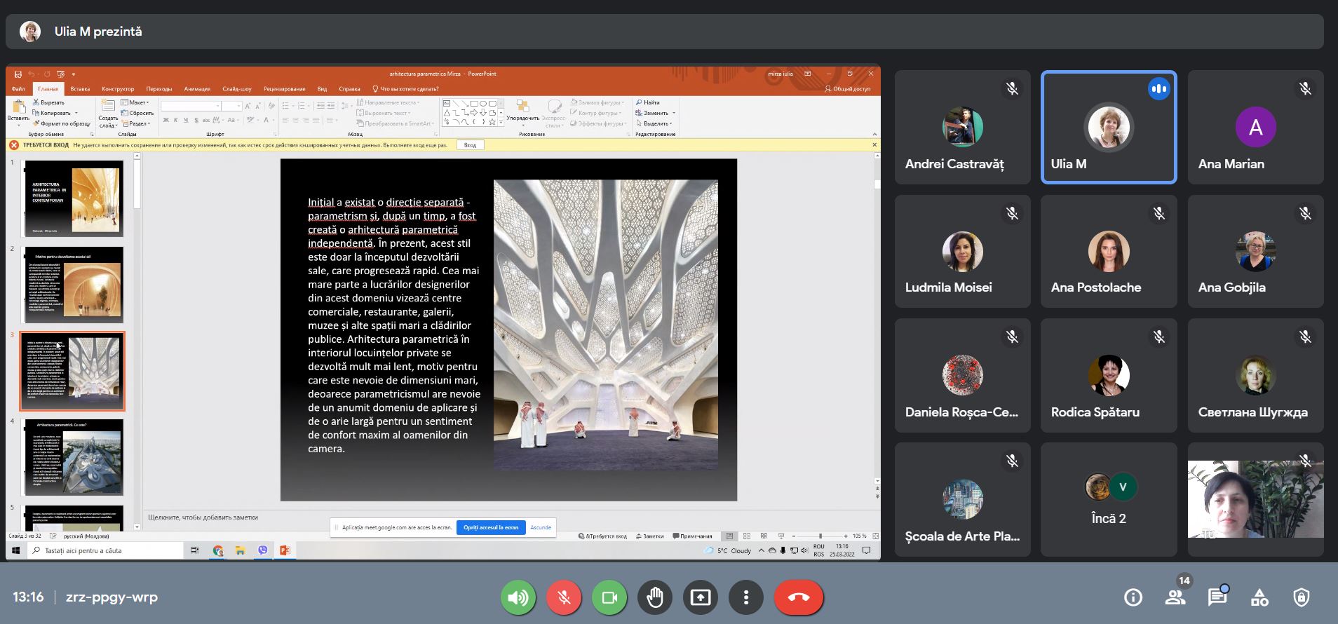This screenshot has height=624, width=1338.
Task: Toggle the speaker audio button
Action: click(518, 597)
